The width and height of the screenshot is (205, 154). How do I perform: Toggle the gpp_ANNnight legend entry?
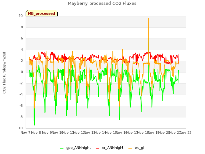coord(75,148)
